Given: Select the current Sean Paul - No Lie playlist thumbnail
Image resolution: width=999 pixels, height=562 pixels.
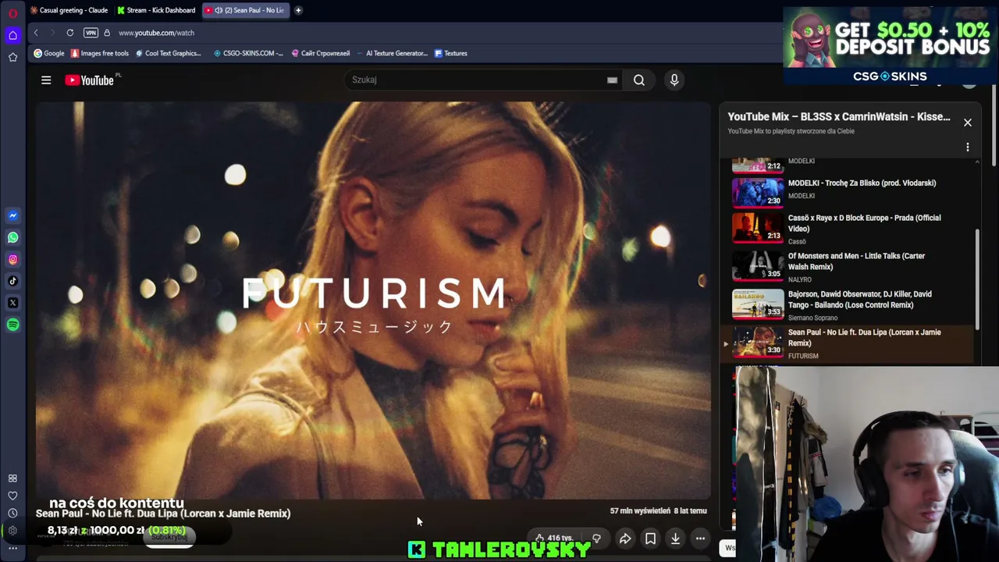Looking at the screenshot, I should tap(758, 342).
